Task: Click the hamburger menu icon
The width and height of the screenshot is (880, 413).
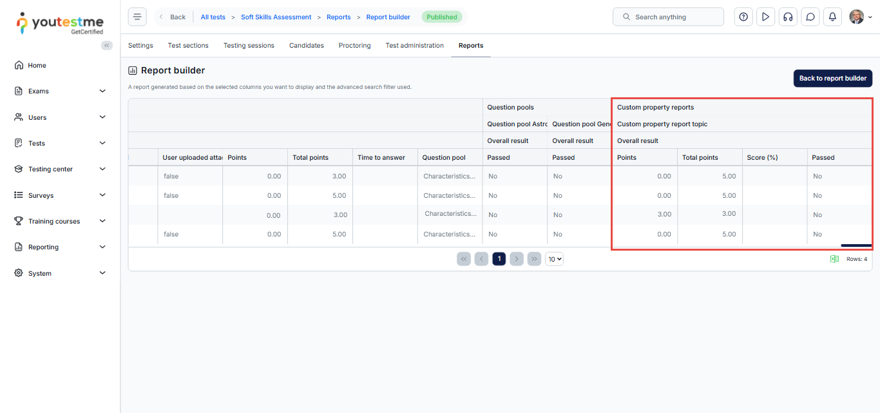Action: click(137, 17)
